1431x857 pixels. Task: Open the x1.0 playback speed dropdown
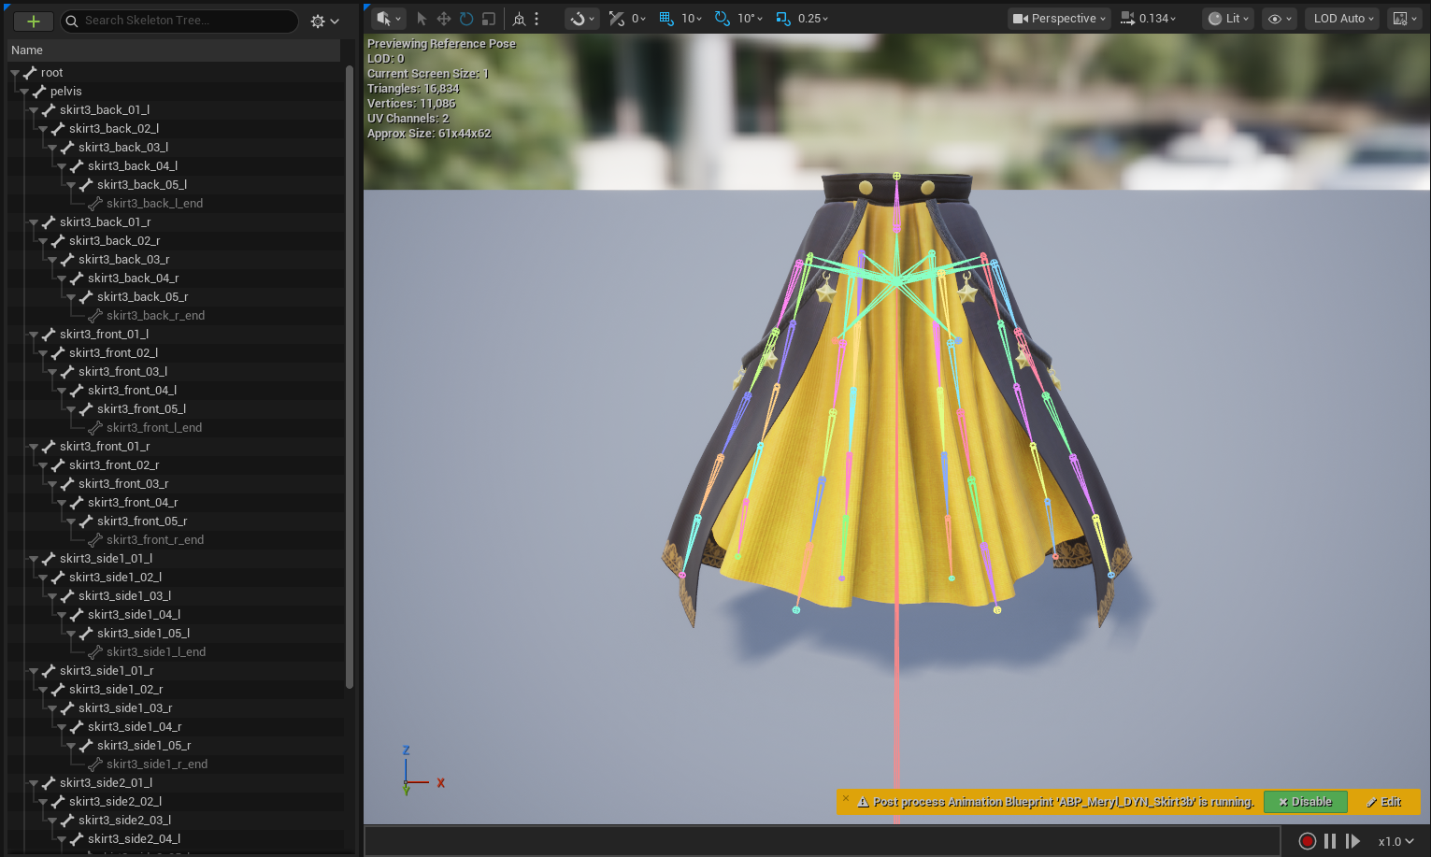[1395, 841]
